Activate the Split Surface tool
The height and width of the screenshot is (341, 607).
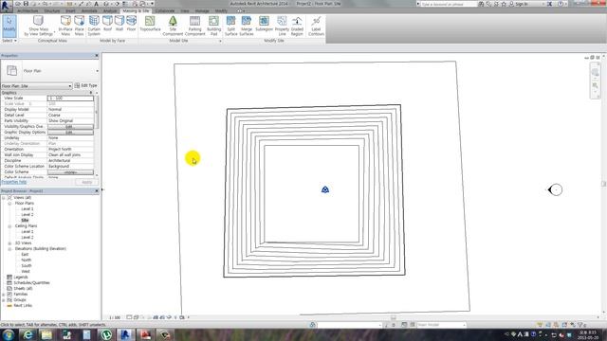(230, 26)
